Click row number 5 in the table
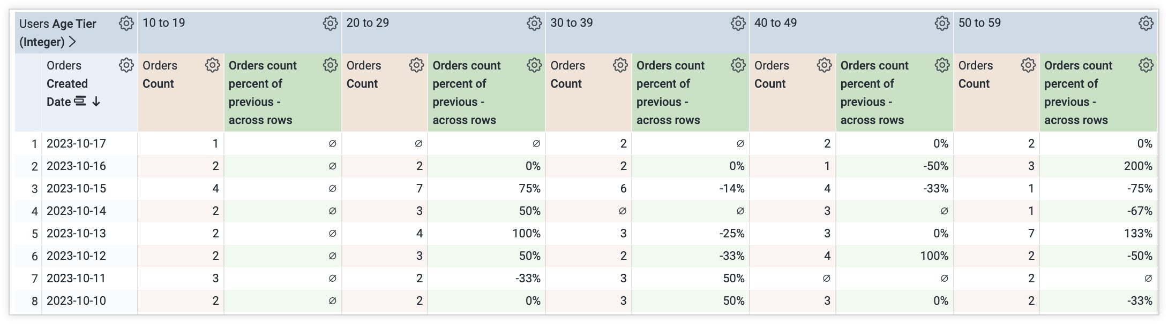Viewport: 1168px width, 324px height. point(34,233)
